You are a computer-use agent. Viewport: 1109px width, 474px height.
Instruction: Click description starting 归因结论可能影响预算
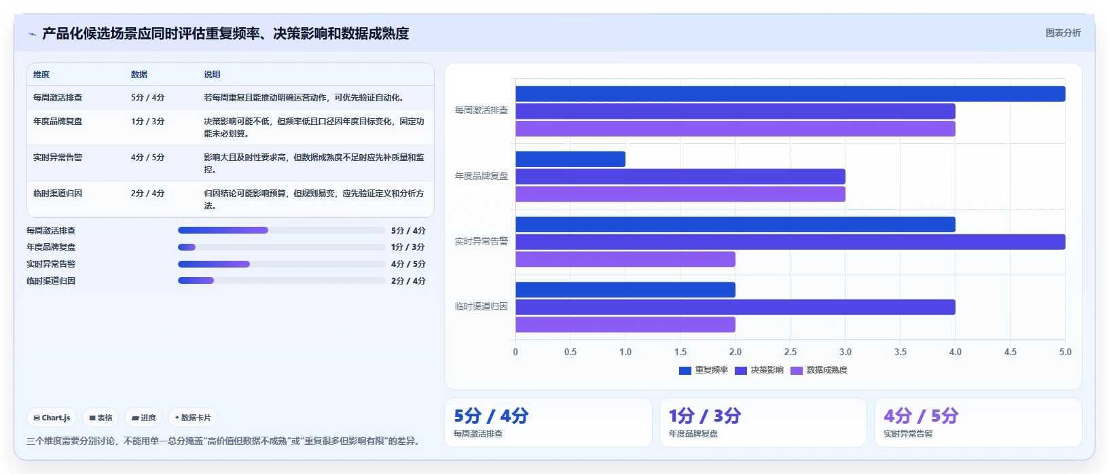click(x=314, y=200)
